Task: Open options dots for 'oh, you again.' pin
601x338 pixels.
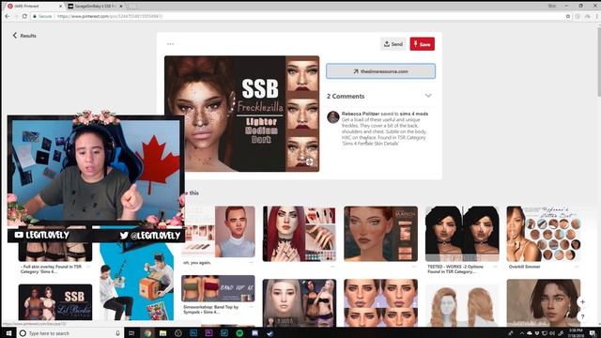Action: pos(251,263)
